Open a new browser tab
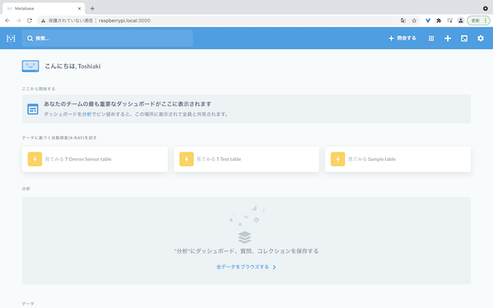The width and height of the screenshot is (493, 308). click(92, 8)
